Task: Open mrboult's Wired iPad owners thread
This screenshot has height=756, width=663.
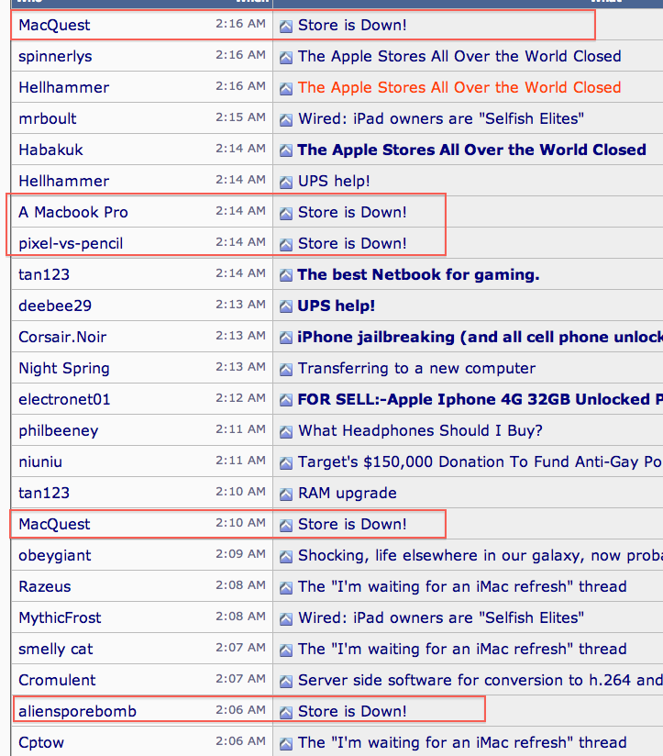Action: coord(441,118)
